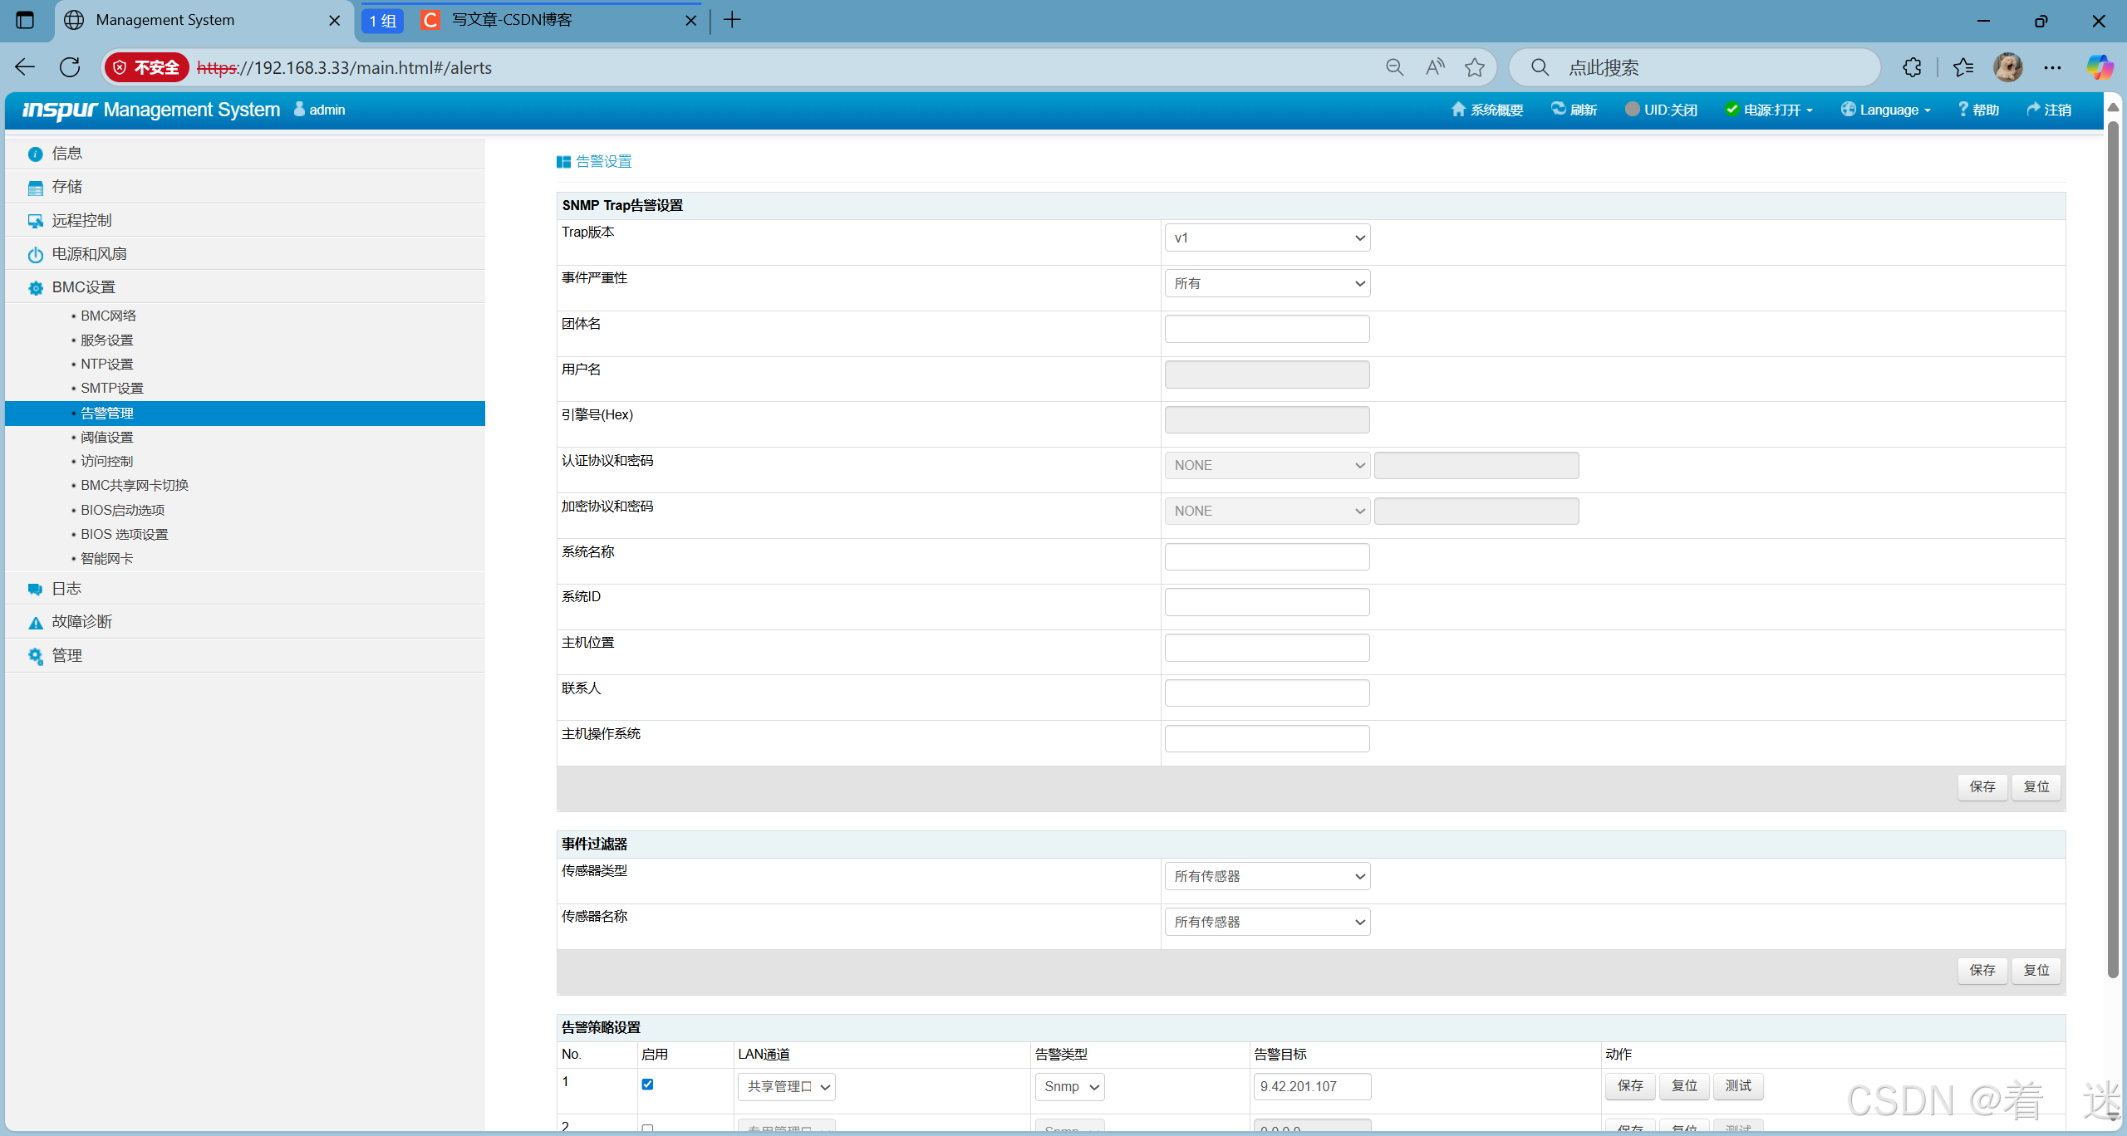Click the 故障诊断 warning triangle icon
2127x1136 pixels.
pyautogui.click(x=35, y=623)
